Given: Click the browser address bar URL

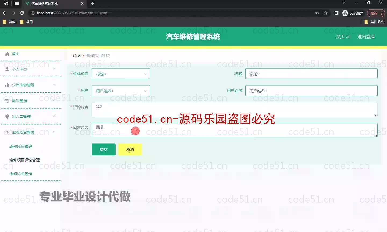Looking at the screenshot, I should pos(72,13).
